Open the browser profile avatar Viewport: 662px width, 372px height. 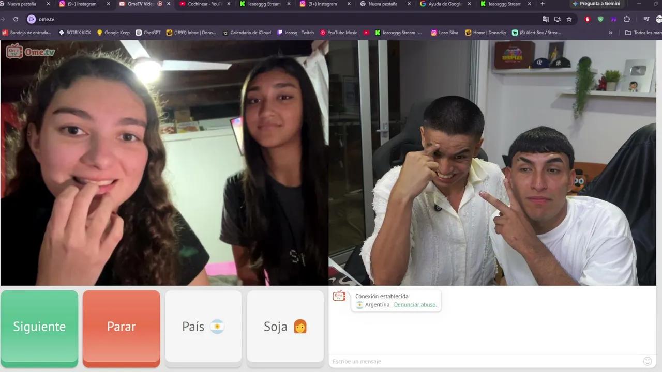[659, 19]
